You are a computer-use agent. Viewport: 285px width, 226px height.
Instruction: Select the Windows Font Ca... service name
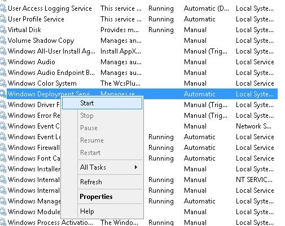[x=34, y=158]
